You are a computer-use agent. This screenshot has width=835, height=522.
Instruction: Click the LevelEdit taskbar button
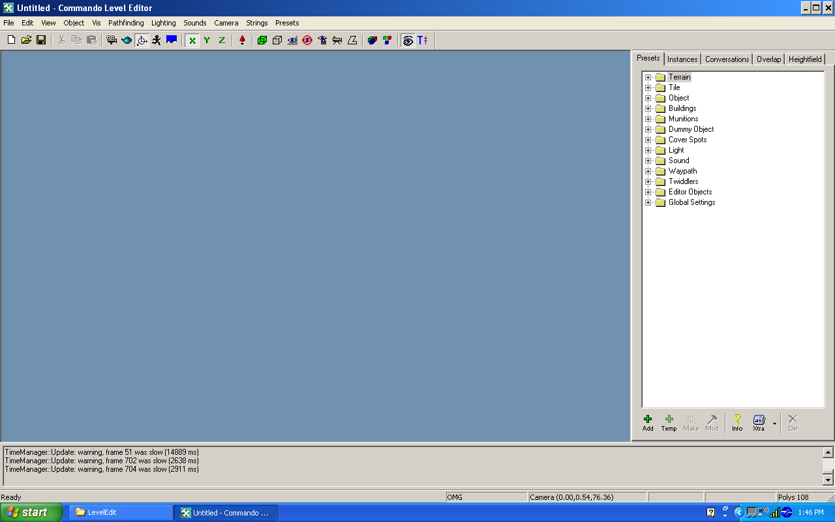(121, 513)
